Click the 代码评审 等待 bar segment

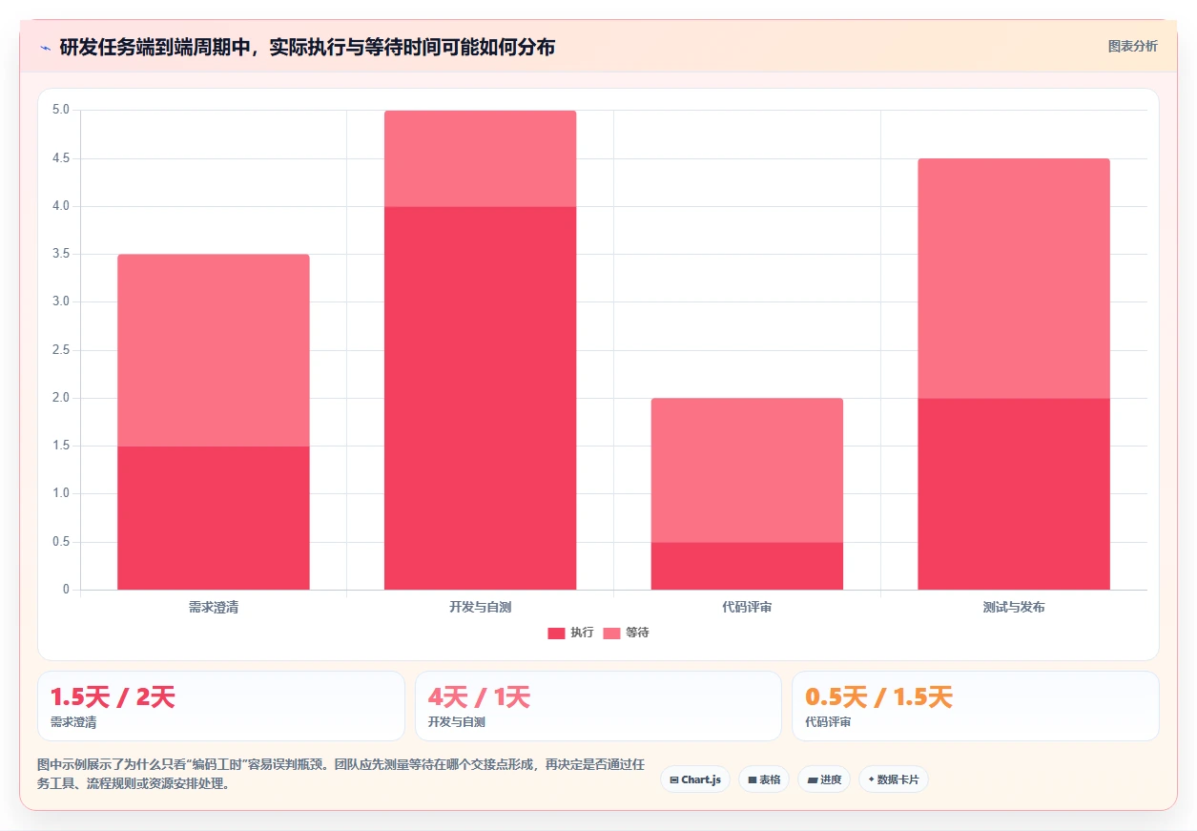747,470
